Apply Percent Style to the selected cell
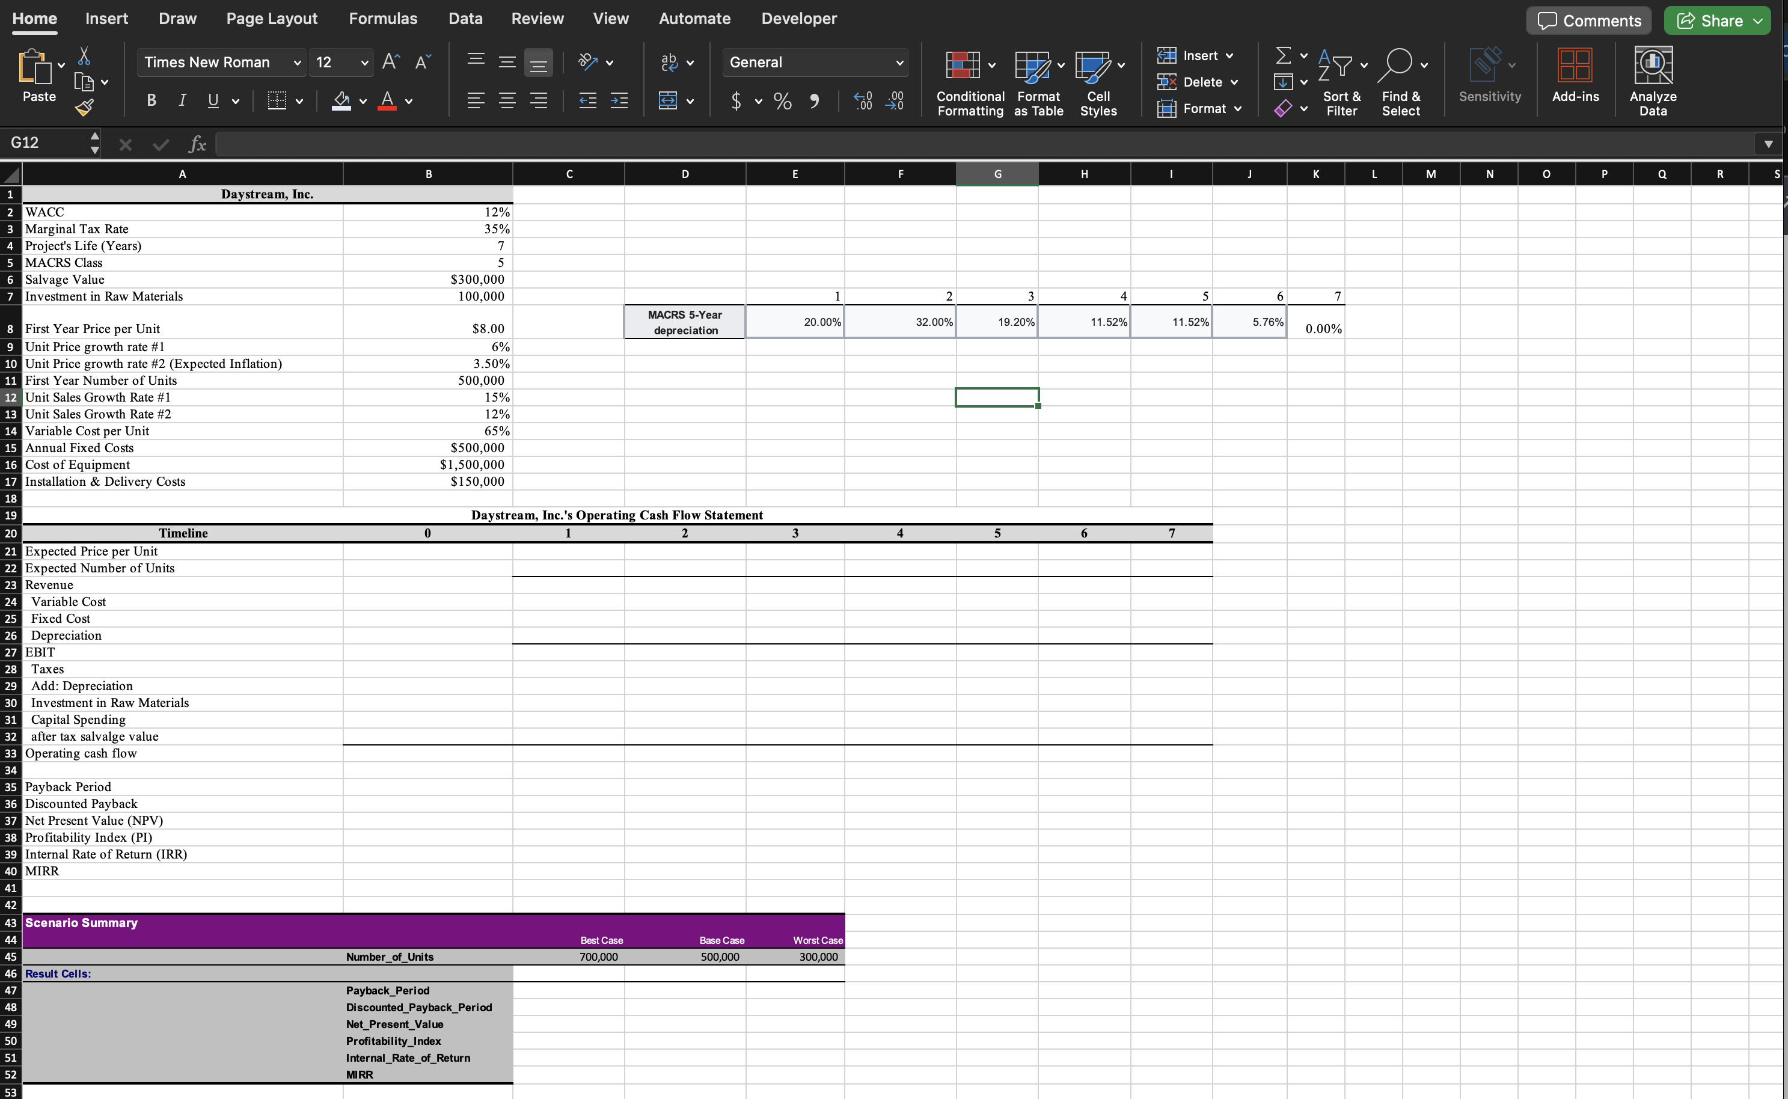This screenshot has width=1788, height=1099. [782, 101]
